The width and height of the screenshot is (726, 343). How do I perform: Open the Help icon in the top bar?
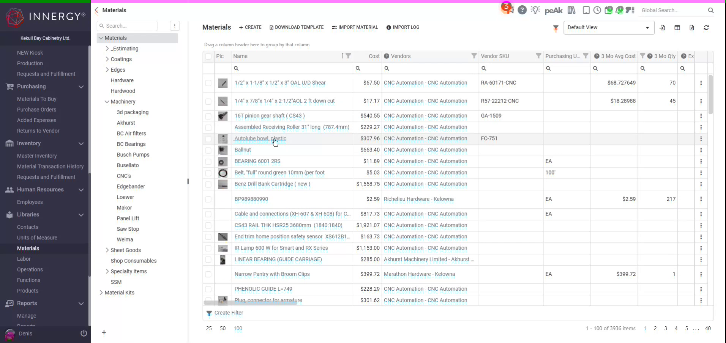point(522,10)
